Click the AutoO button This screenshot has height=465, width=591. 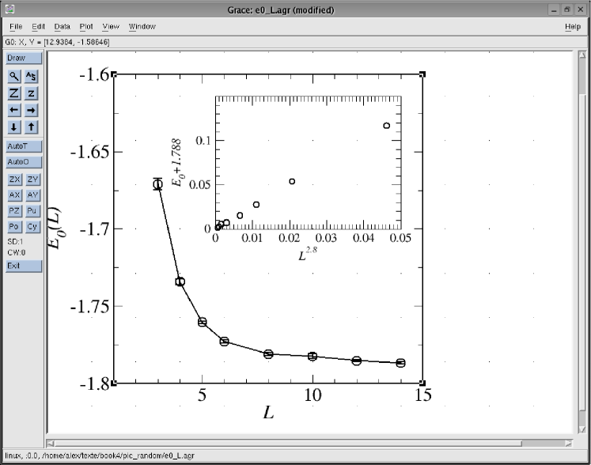[24, 162]
